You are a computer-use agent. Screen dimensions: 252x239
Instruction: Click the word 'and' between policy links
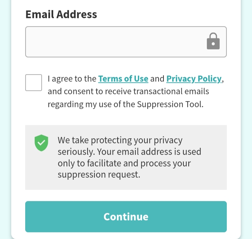(157, 79)
